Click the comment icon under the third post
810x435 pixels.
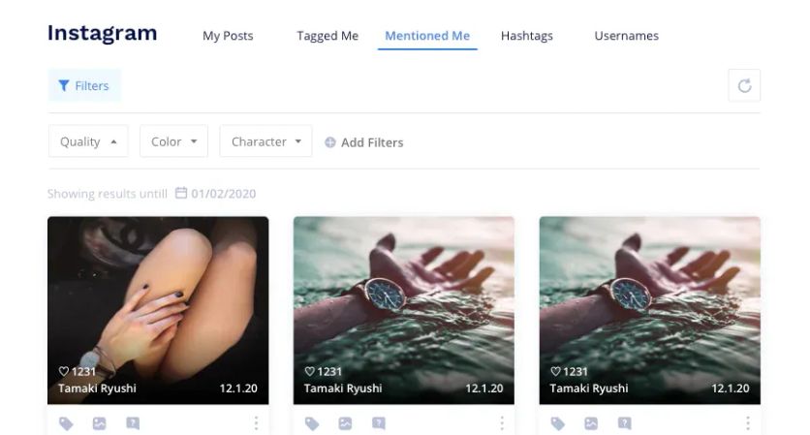pyautogui.click(x=625, y=423)
